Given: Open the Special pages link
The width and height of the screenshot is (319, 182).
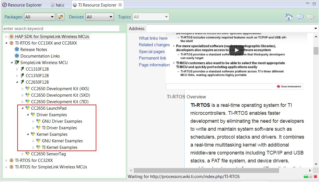Looking at the screenshot, I should pyautogui.click(x=152, y=52).
